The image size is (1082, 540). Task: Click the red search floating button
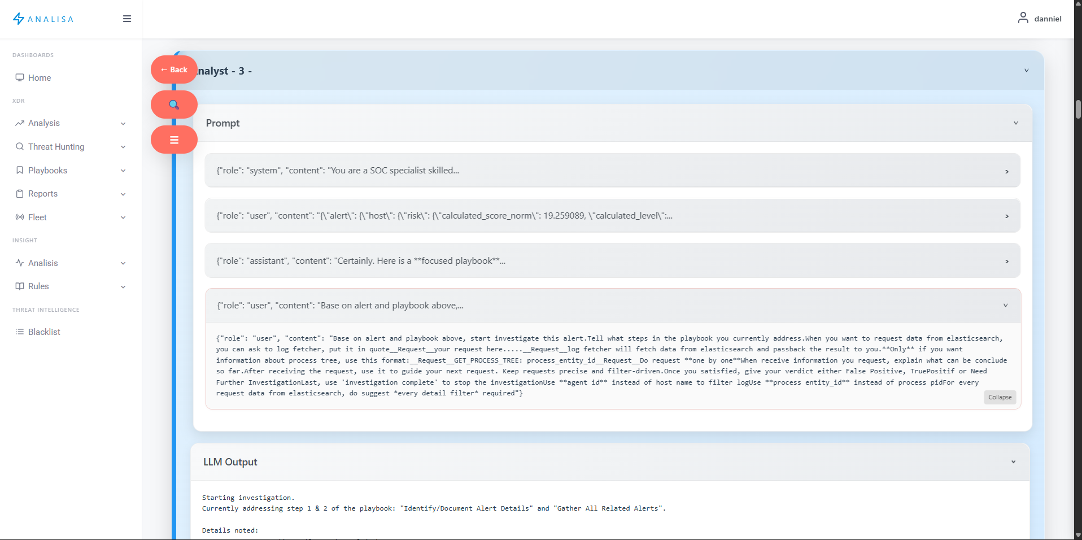coord(174,104)
